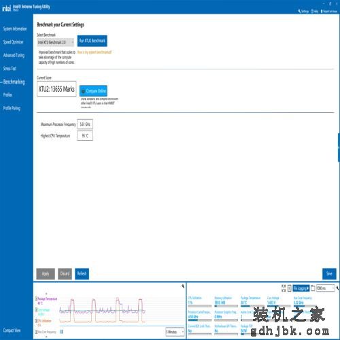Open the 5 Minutes time range dropdown
The image size is (340, 340).
pos(175,332)
